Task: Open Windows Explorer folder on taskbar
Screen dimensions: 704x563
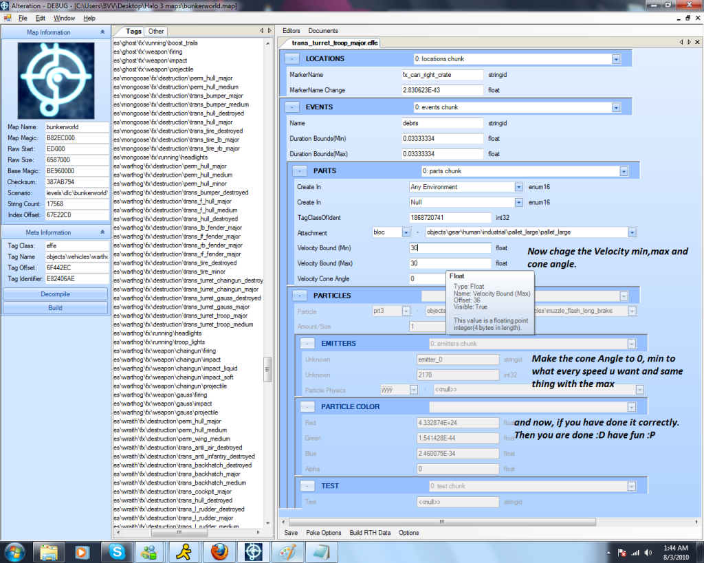Action: pyautogui.click(x=49, y=552)
